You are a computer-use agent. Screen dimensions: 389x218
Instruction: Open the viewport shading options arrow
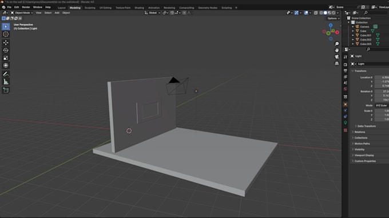point(338,13)
